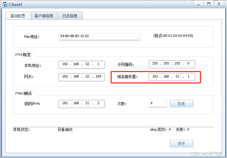Screen dimensions: 227x158
Task: Click the Mac地址 label
Action: (x=32, y=37)
